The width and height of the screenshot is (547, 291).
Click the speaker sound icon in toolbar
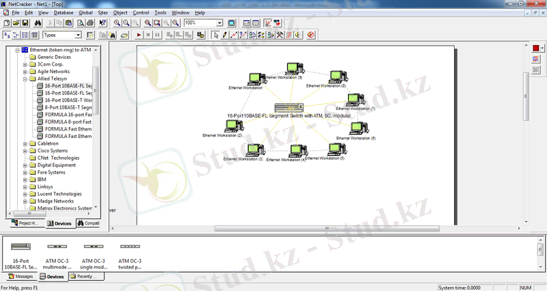click(x=298, y=35)
